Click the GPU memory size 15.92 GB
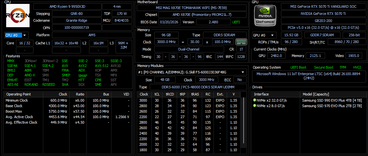The width and height of the screenshot is (368, 156). point(291,35)
